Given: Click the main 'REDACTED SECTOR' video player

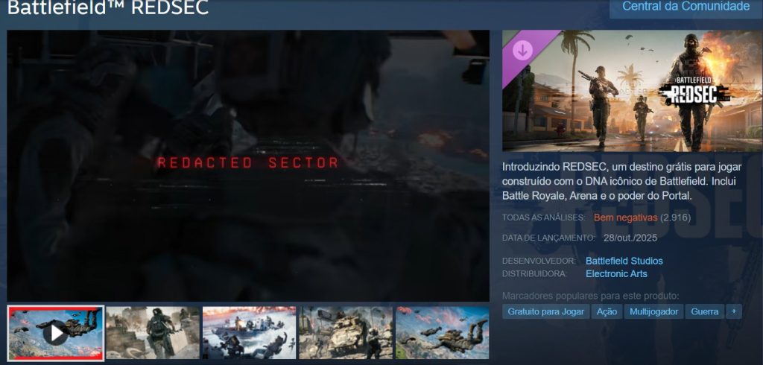Looking at the screenshot, I should point(248,165).
